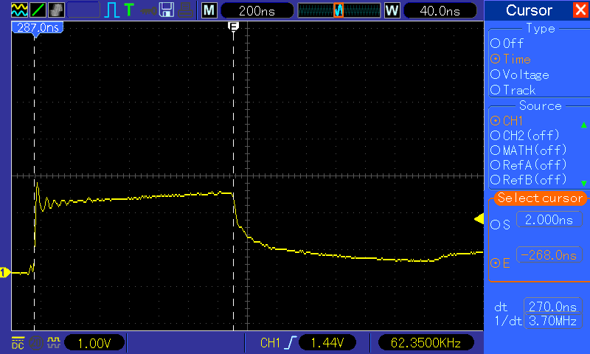
Task: Select the S cursor option
Action: tap(501, 223)
